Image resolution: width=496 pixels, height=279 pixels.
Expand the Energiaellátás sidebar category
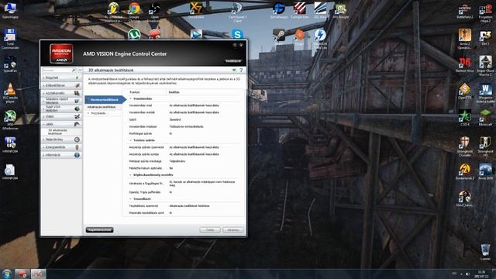coord(61,147)
